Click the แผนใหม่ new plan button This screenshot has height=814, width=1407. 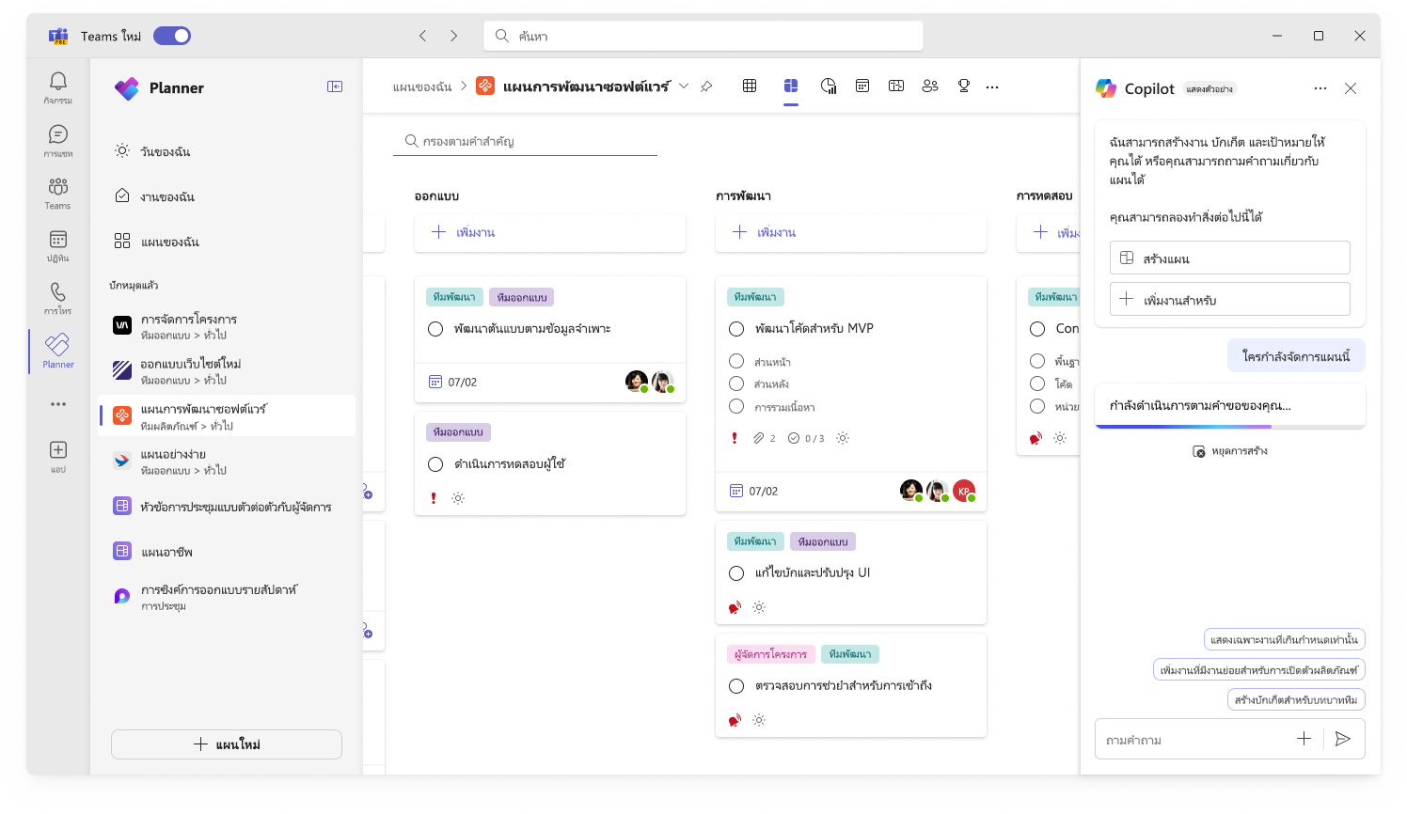pos(227,744)
